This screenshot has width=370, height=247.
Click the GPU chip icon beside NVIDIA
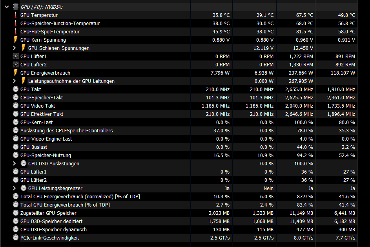tap(16, 7)
